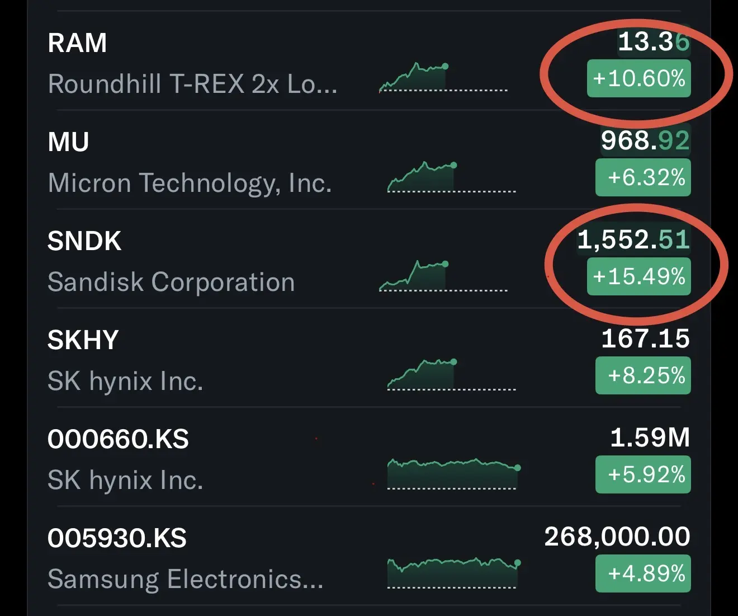Click the 000660.KS +5.92% badge
The height and width of the screenshot is (616, 738).
click(643, 474)
